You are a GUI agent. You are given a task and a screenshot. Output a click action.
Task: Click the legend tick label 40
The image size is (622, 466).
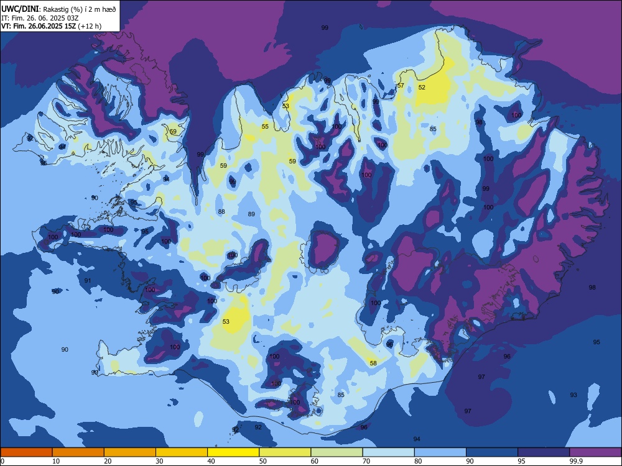click(x=211, y=461)
